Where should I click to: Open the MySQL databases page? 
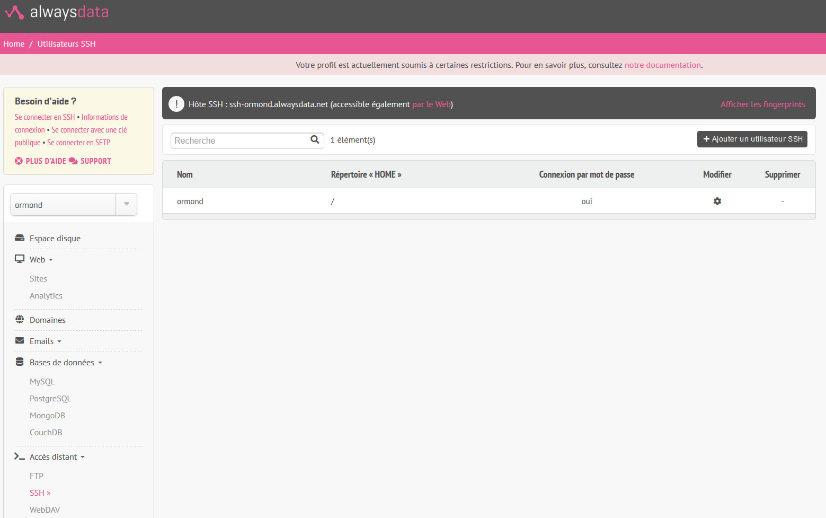point(42,382)
